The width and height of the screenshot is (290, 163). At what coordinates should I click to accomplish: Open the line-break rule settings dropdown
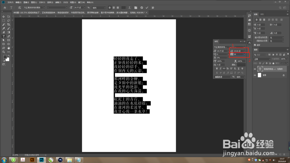point(276,38)
